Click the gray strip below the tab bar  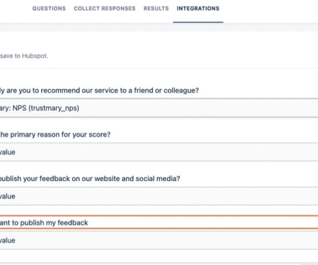159,27
